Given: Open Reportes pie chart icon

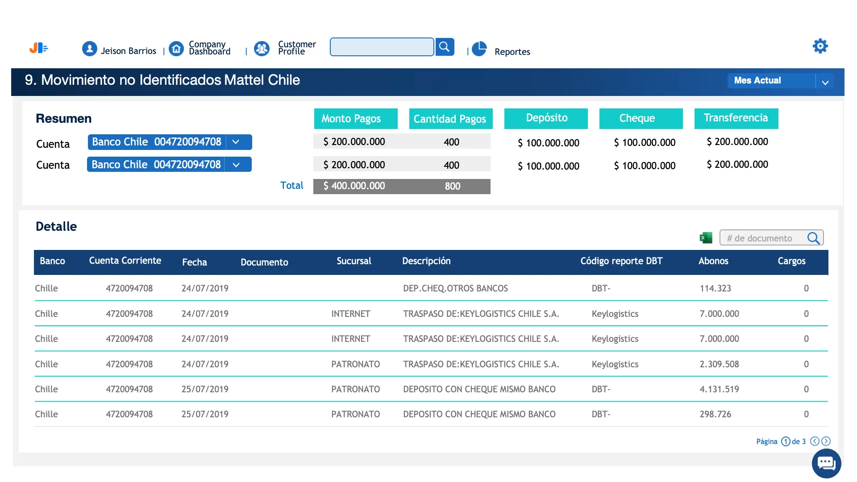Looking at the screenshot, I should click(x=479, y=49).
